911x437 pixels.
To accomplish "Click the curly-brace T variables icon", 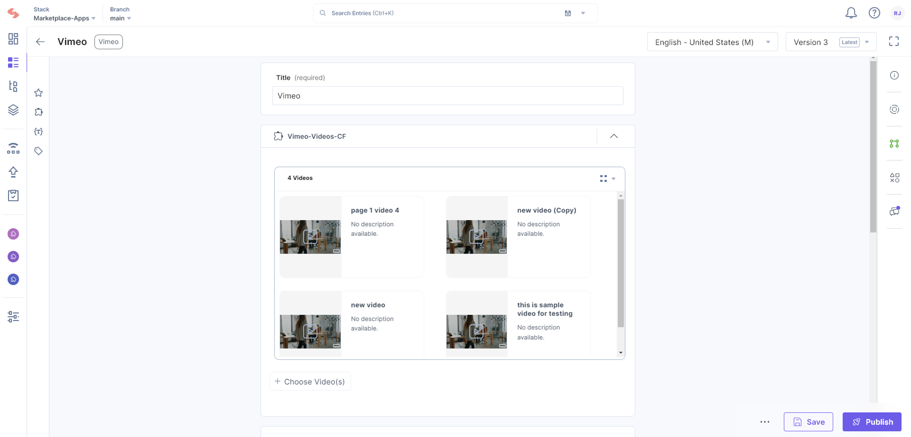I will coord(39,131).
